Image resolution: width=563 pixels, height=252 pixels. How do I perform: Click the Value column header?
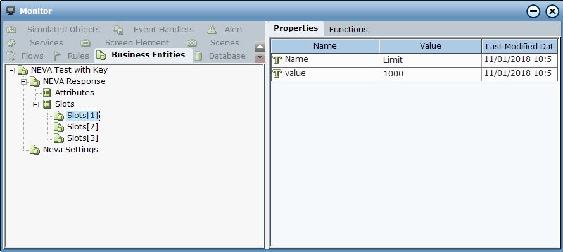(x=430, y=46)
